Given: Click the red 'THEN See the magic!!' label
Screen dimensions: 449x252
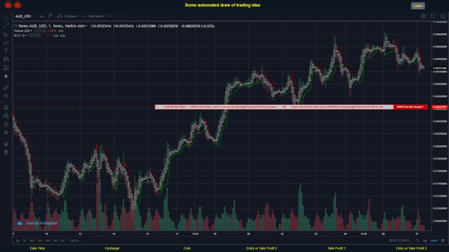Looking at the screenshot, I should (x=410, y=107).
